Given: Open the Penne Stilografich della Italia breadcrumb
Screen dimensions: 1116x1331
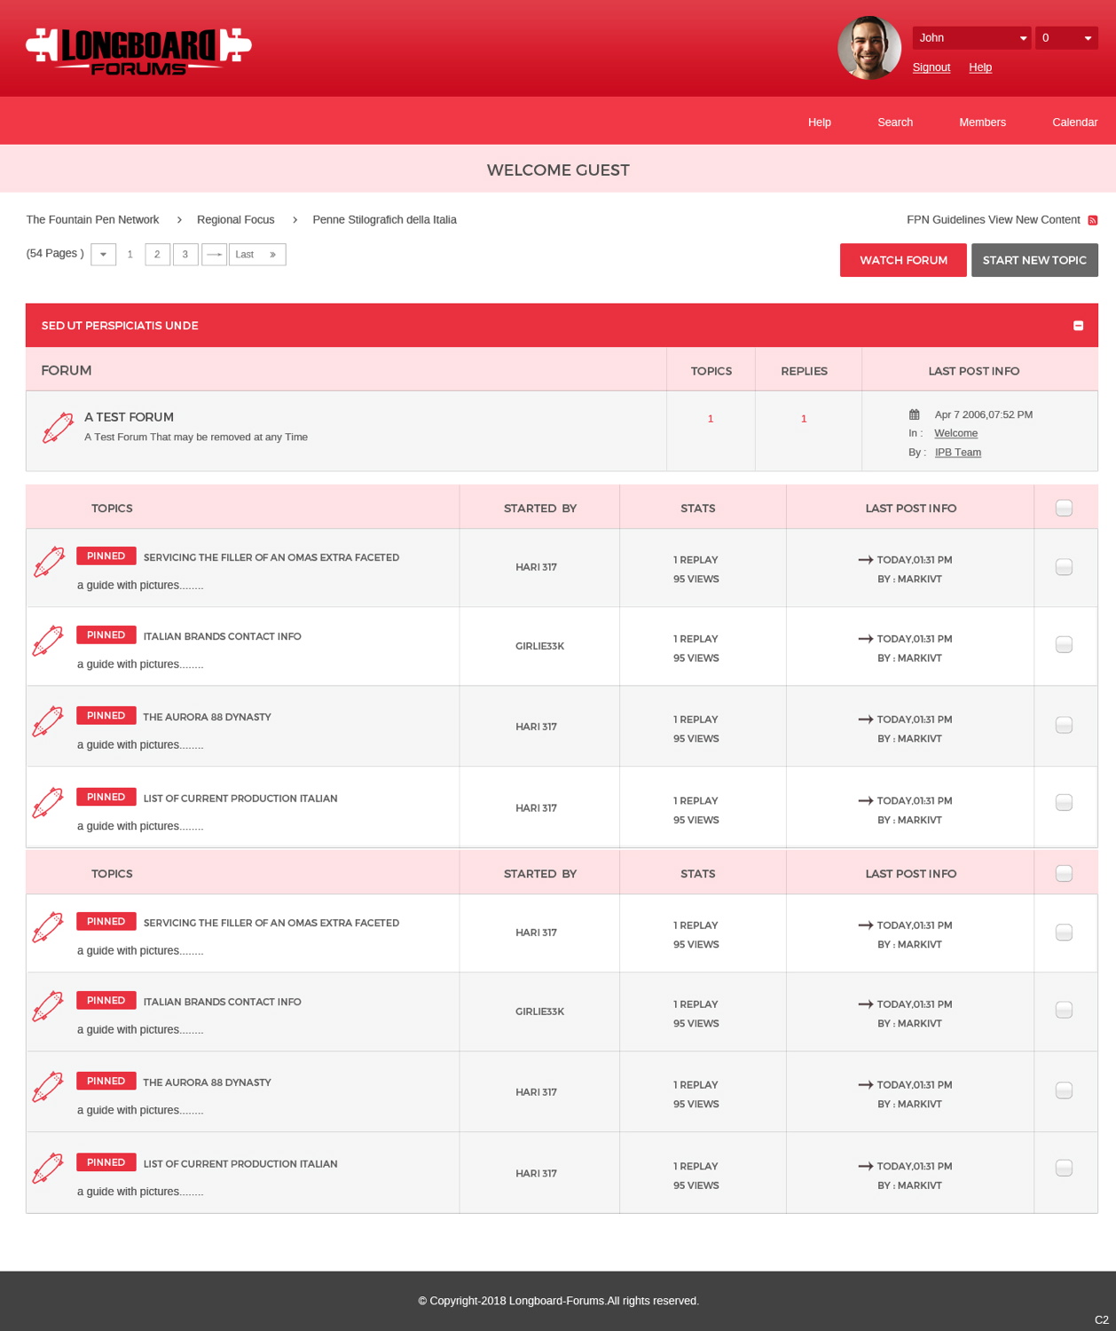Looking at the screenshot, I should click(384, 220).
